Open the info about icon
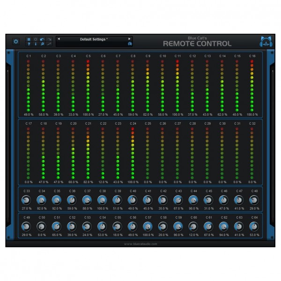281x281 pixels. tap(36, 44)
